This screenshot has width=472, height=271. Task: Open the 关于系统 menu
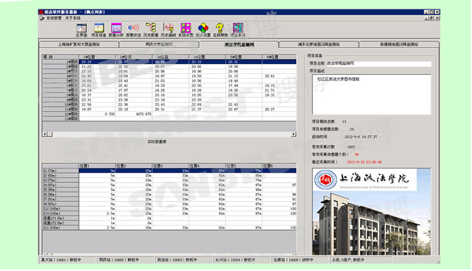click(x=73, y=19)
